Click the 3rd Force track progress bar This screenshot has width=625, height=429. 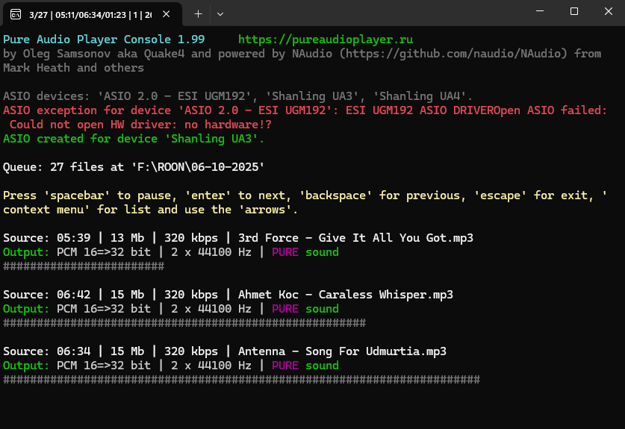click(x=84, y=266)
